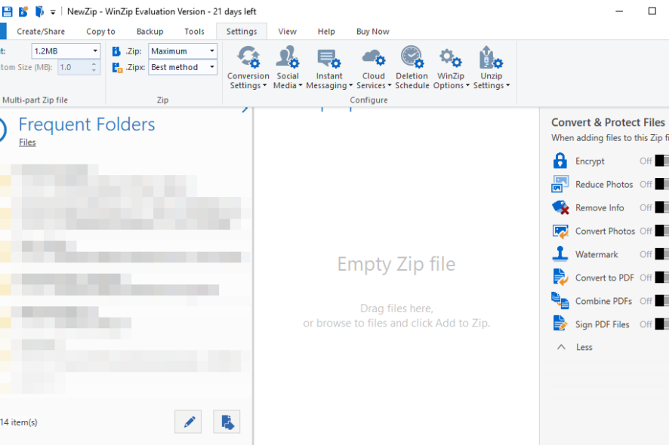Toggle Encrypt on
The image size is (669, 445).
coord(661,161)
